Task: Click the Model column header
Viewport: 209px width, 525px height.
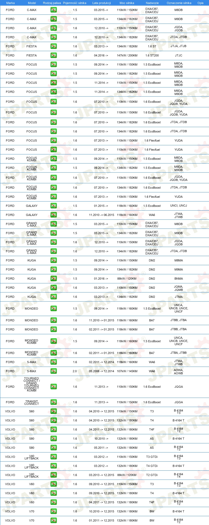Action: pyautogui.click(x=32, y=3)
